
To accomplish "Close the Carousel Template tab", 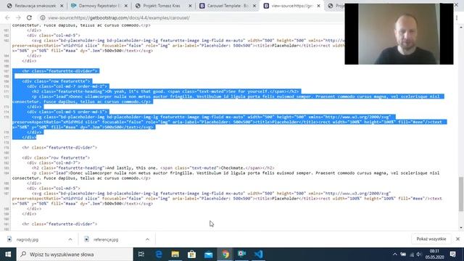I will 254,6.
